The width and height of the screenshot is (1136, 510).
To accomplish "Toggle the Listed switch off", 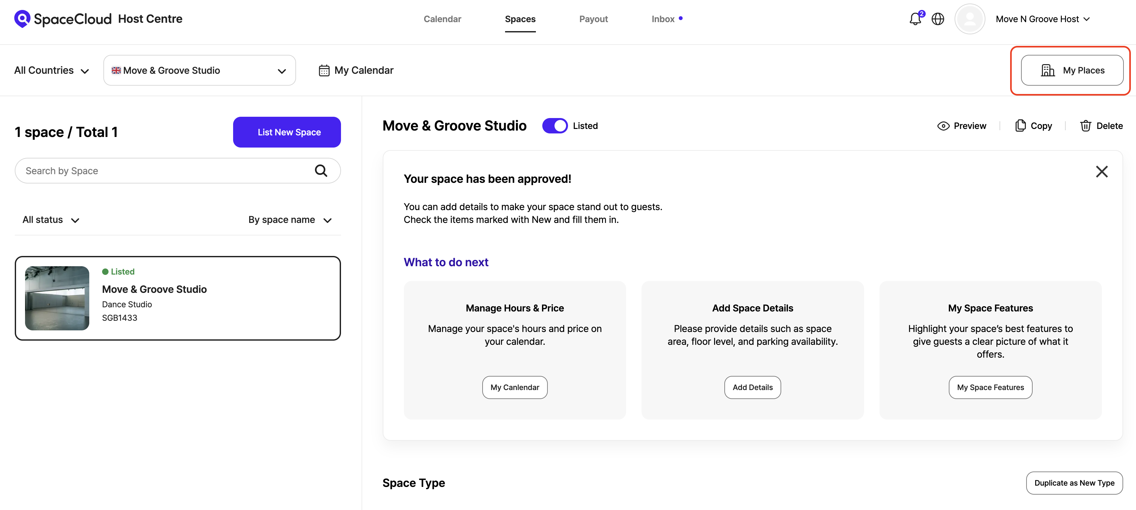I will pyautogui.click(x=555, y=126).
